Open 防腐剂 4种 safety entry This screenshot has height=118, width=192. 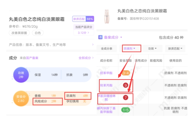pyautogui.click(x=77, y=96)
